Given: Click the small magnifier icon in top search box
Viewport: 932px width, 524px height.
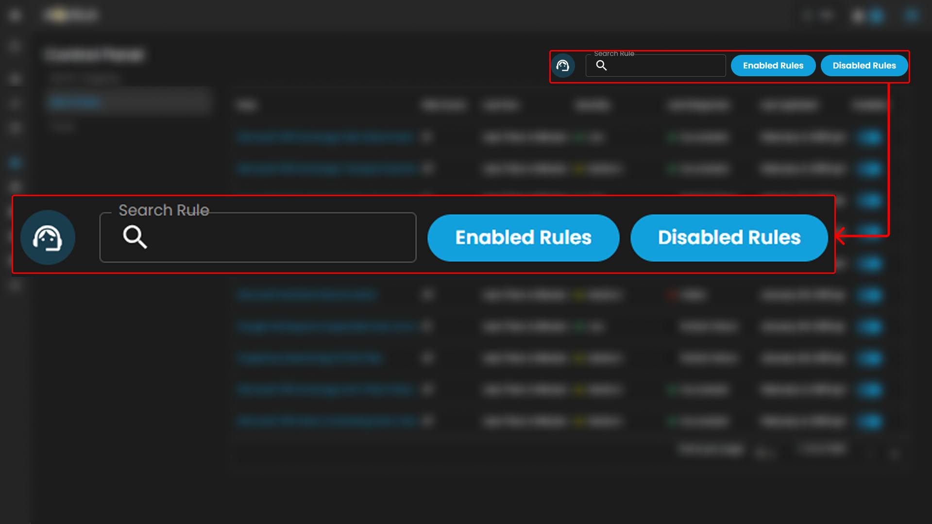Looking at the screenshot, I should coord(601,66).
